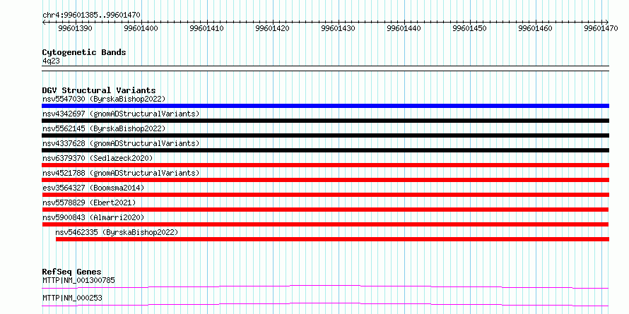629x314 pixels.
Task: Click the MTTP|NM_001300785 transcript label
Action: point(78,280)
